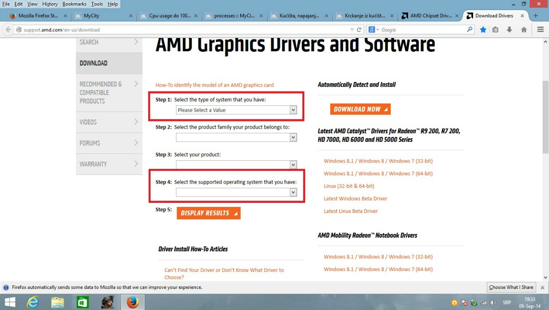Open Catalyst Linux (32-bit & 64-bit) driver link

[349, 186]
